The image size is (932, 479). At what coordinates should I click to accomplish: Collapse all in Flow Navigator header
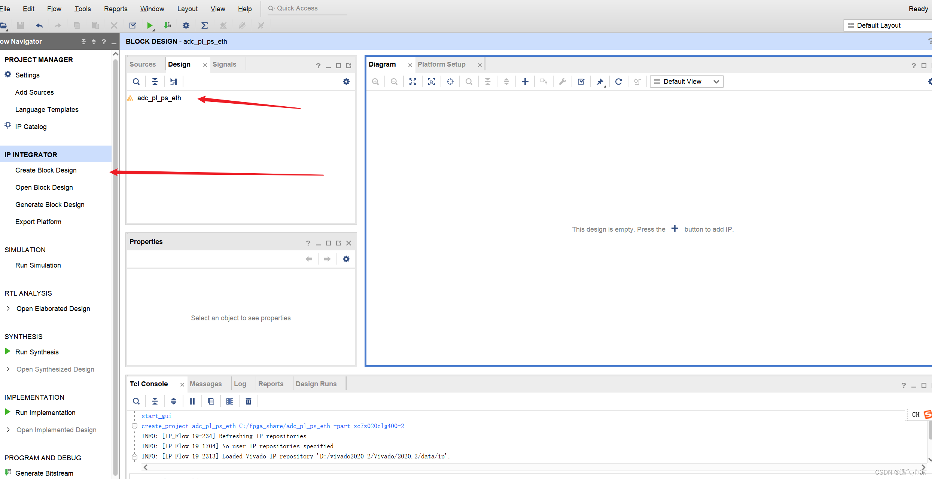click(x=83, y=42)
